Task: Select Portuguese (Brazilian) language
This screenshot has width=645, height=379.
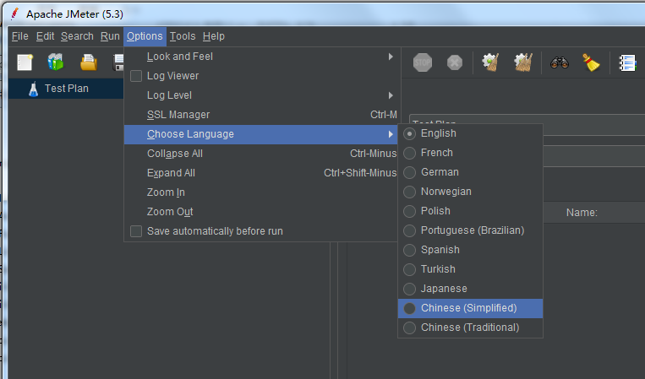Action: coord(470,230)
